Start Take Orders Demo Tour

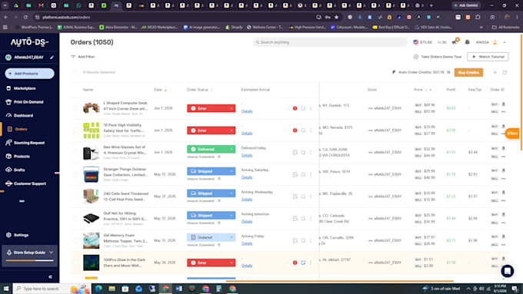tap(438, 57)
